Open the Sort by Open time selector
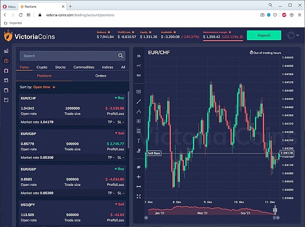This screenshot has height=227, width=305. (x=42, y=87)
